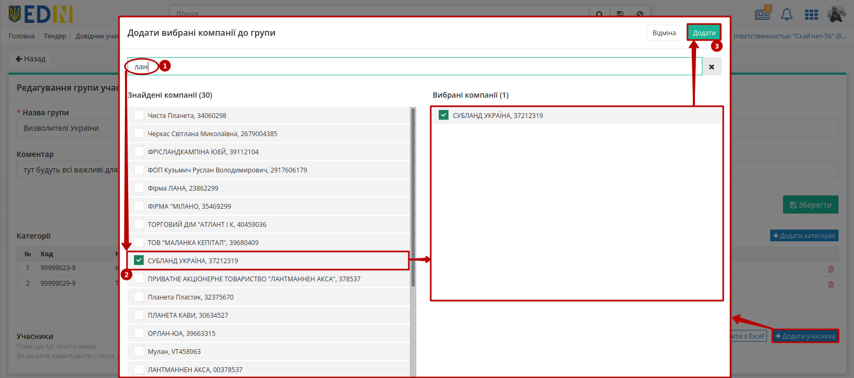Open the notifications bell icon
Image resolution: width=854 pixels, height=378 pixels.
[787, 14]
